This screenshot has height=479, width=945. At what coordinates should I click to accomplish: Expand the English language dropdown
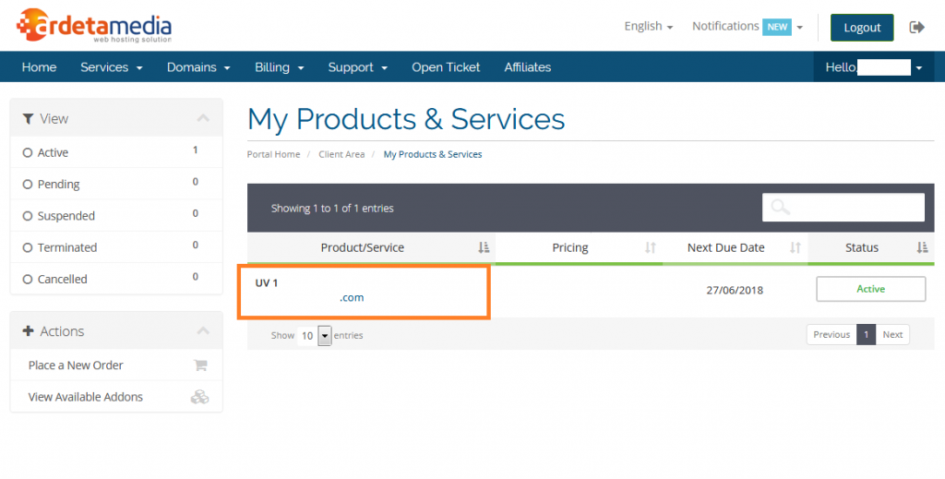click(x=648, y=27)
